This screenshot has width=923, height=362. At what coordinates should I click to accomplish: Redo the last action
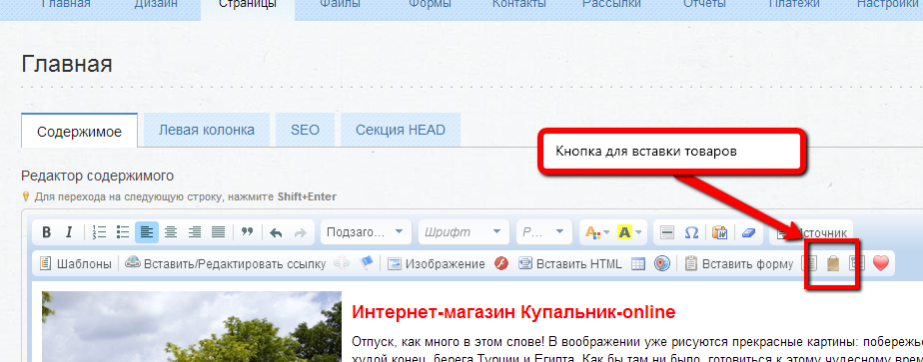pos(301,232)
